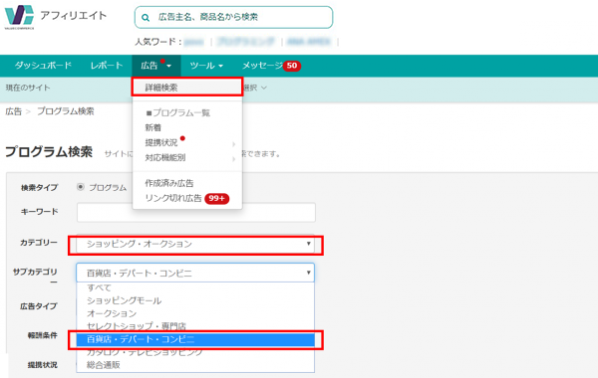Open the 対応機能別 submenu
Screen dimensions: 598x378
(x=165, y=157)
